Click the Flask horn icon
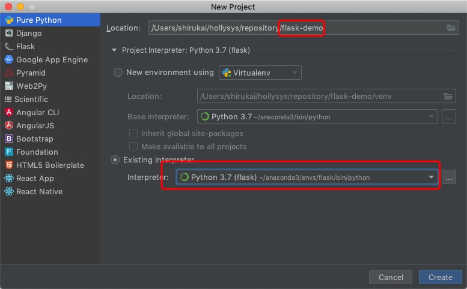The height and width of the screenshot is (289, 467). click(9, 46)
